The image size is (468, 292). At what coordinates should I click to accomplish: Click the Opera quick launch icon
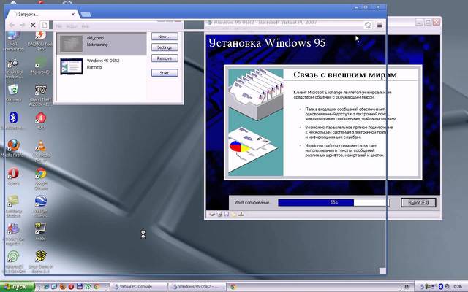(71, 287)
